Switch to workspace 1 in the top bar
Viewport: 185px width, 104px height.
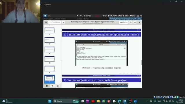45,16
